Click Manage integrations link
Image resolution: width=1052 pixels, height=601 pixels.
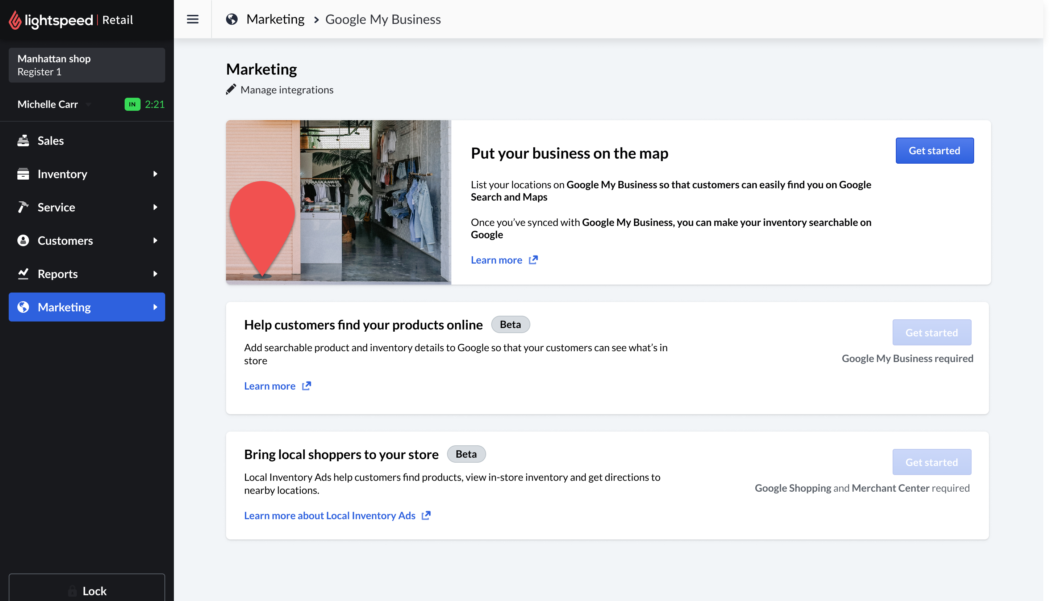287,89
